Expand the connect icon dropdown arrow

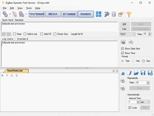point(10,14)
